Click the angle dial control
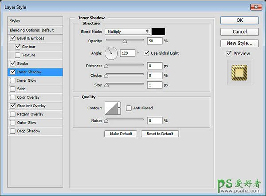 (x=111, y=54)
